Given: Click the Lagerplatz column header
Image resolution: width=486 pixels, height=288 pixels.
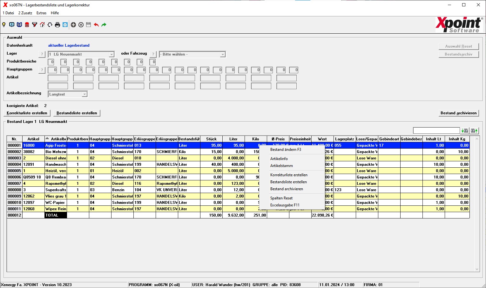Looking at the screenshot, I should click(x=345, y=139).
